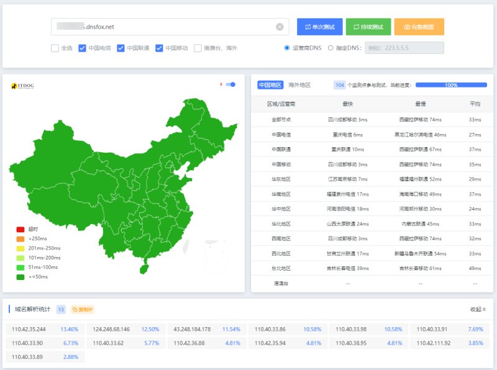Click the orange 完整截图 screenshot button
This screenshot has width=497, height=370.
click(x=419, y=27)
